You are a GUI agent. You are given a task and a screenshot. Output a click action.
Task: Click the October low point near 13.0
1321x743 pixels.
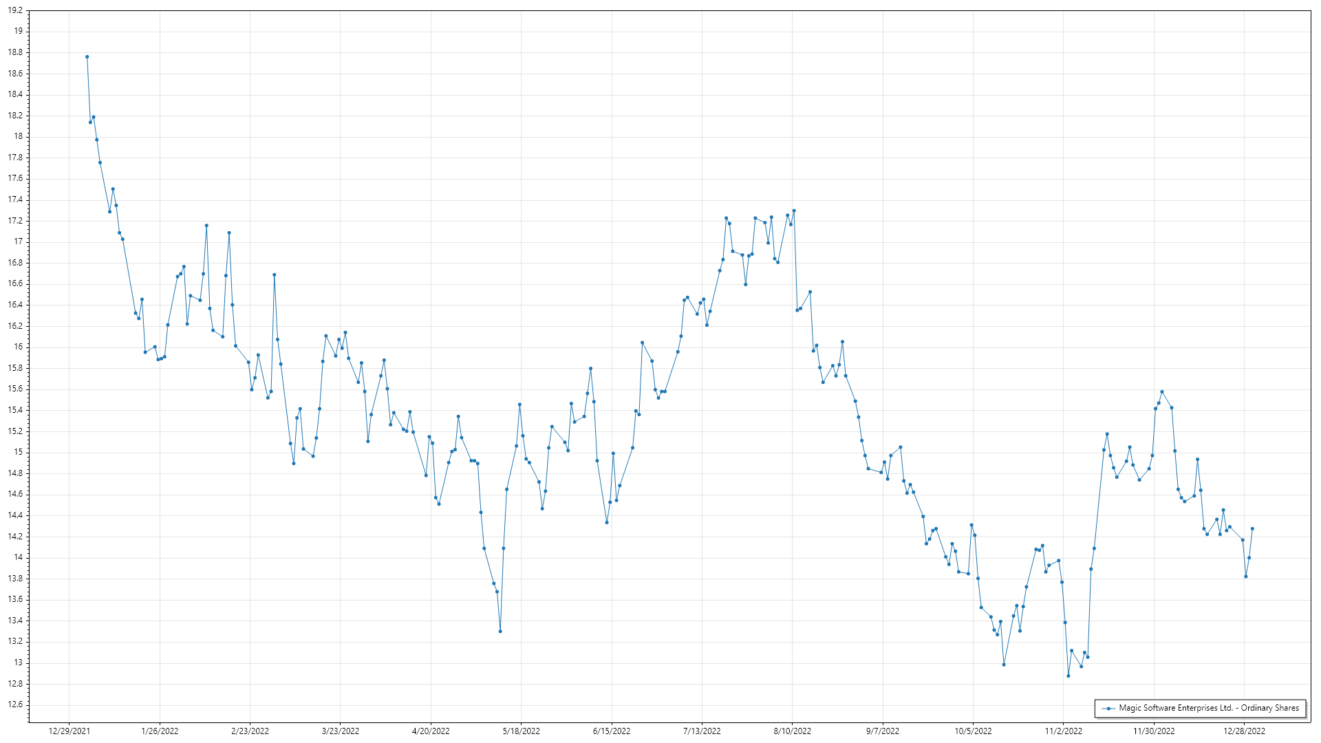pyautogui.click(x=1004, y=665)
